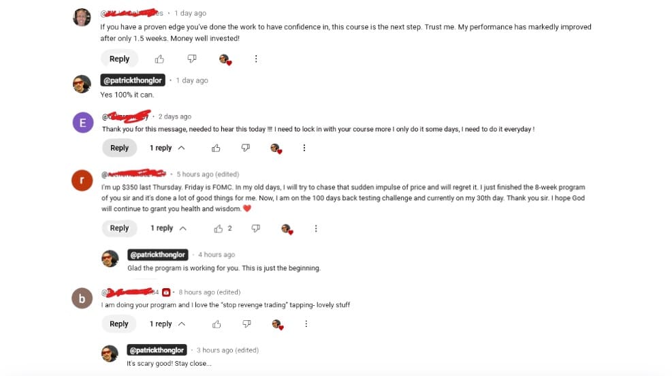The height and width of the screenshot is (376, 672).
Task: Open three-dot menu on "needed to hear this" comment
Action: pos(304,148)
